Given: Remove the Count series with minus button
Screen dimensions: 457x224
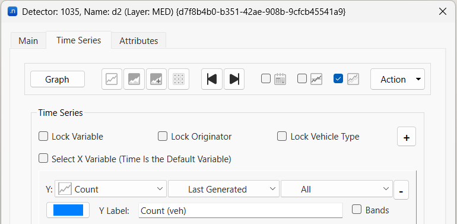Looking at the screenshot, I should coord(401,190).
